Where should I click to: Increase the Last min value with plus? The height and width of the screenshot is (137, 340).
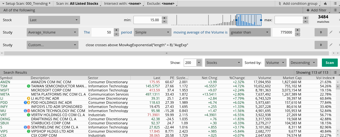pyautogui.click(x=164, y=18)
